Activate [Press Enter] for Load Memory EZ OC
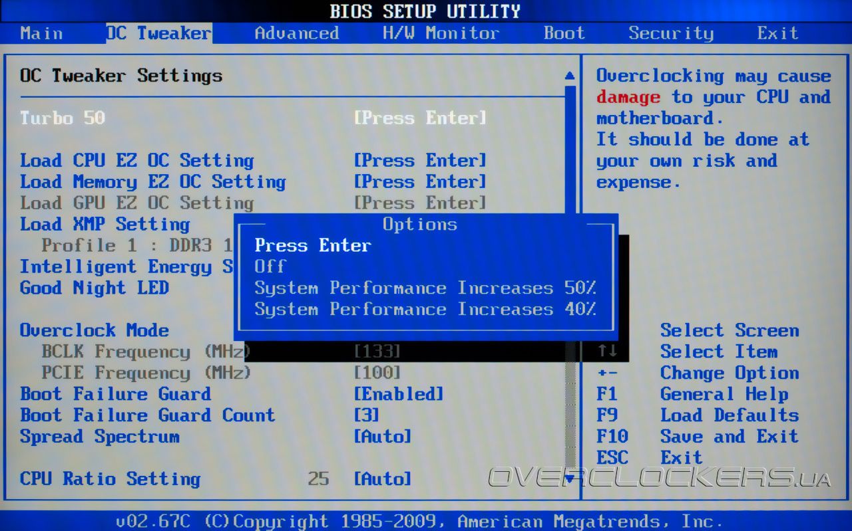 (x=420, y=182)
